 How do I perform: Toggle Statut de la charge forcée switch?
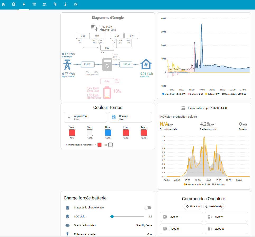coord(147,208)
